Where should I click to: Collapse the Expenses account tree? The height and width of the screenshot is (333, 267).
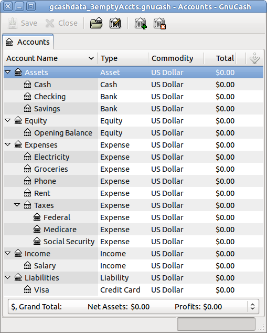pos(8,144)
